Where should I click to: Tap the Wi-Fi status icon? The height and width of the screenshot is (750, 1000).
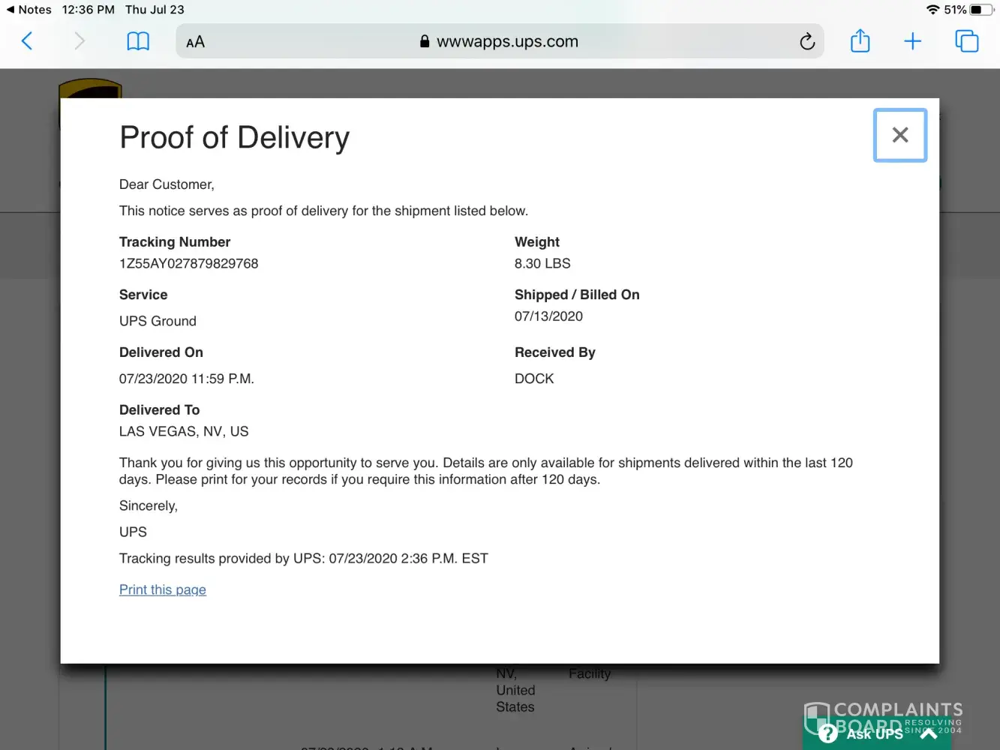(x=932, y=10)
